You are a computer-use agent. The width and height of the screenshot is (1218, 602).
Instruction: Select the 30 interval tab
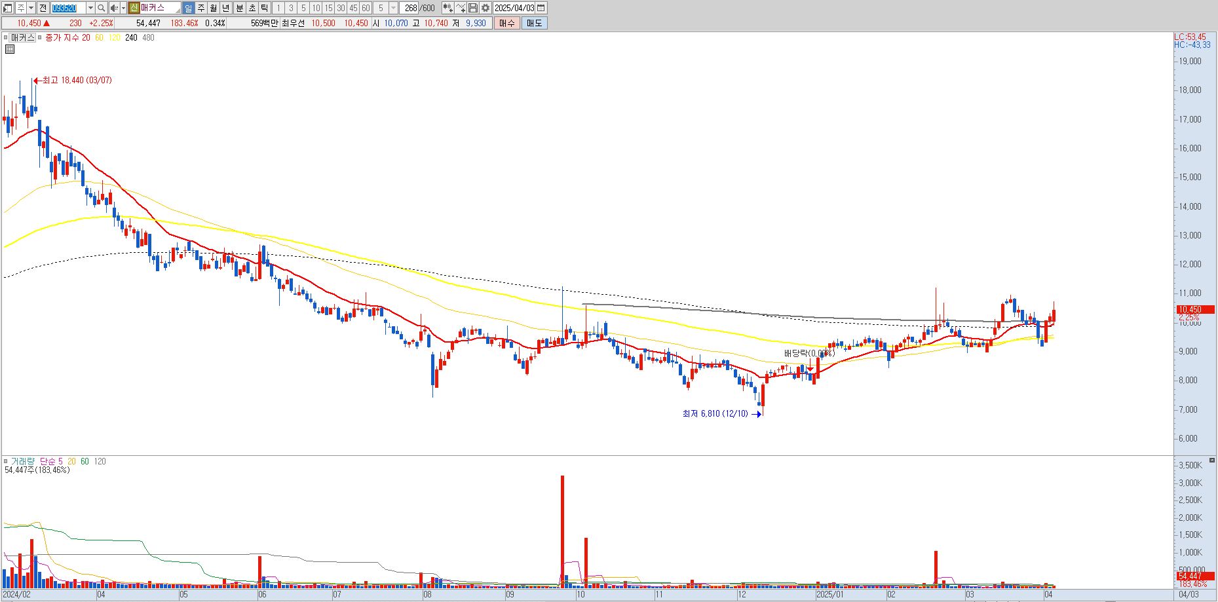click(341, 8)
